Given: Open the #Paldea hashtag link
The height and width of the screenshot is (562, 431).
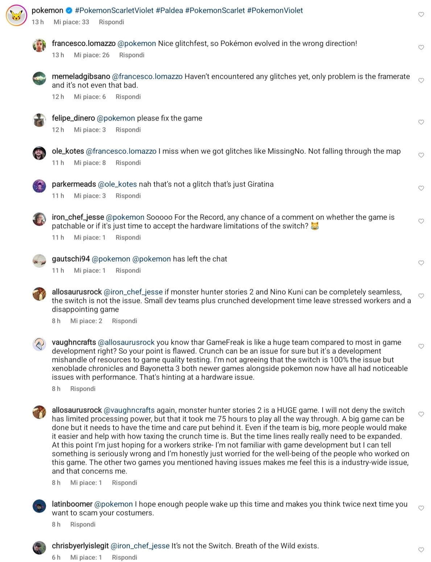Looking at the screenshot, I should click(169, 11).
